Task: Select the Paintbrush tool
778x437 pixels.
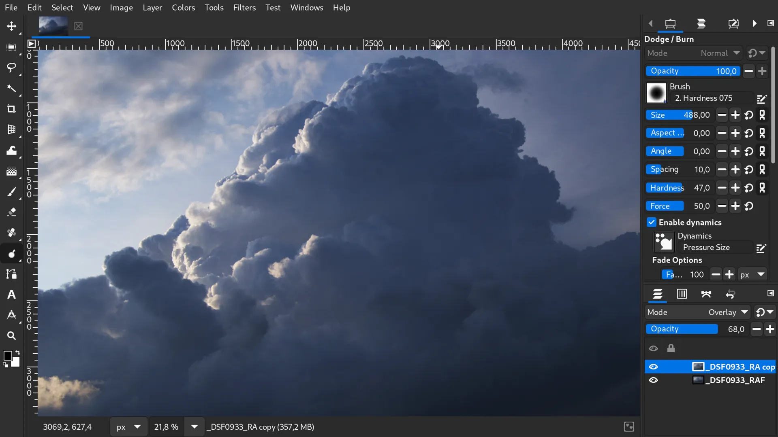Action: 12,191
